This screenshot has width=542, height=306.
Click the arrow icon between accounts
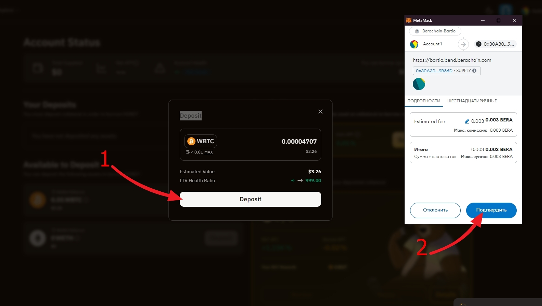click(x=463, y=44)
